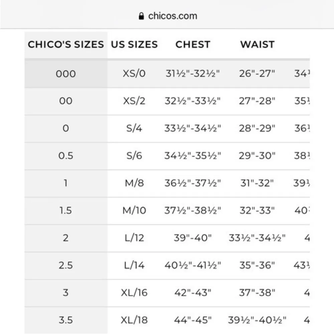
Task: Select the XL/18 US size cell
Action: tap(134, 320)
